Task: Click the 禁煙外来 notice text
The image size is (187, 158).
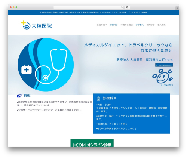Action: tap(132, 118)
